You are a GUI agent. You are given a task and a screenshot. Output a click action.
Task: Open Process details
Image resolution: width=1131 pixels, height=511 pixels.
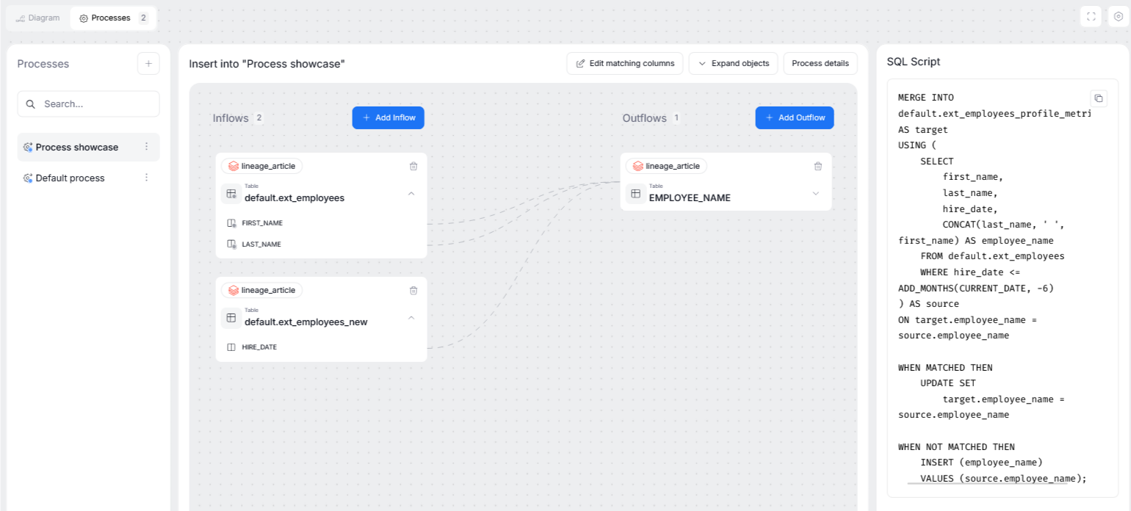pos(820,63)
